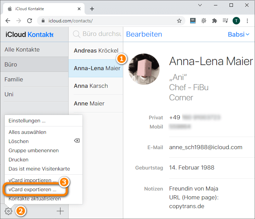Click the browser forward arrow

pos(19,21)
